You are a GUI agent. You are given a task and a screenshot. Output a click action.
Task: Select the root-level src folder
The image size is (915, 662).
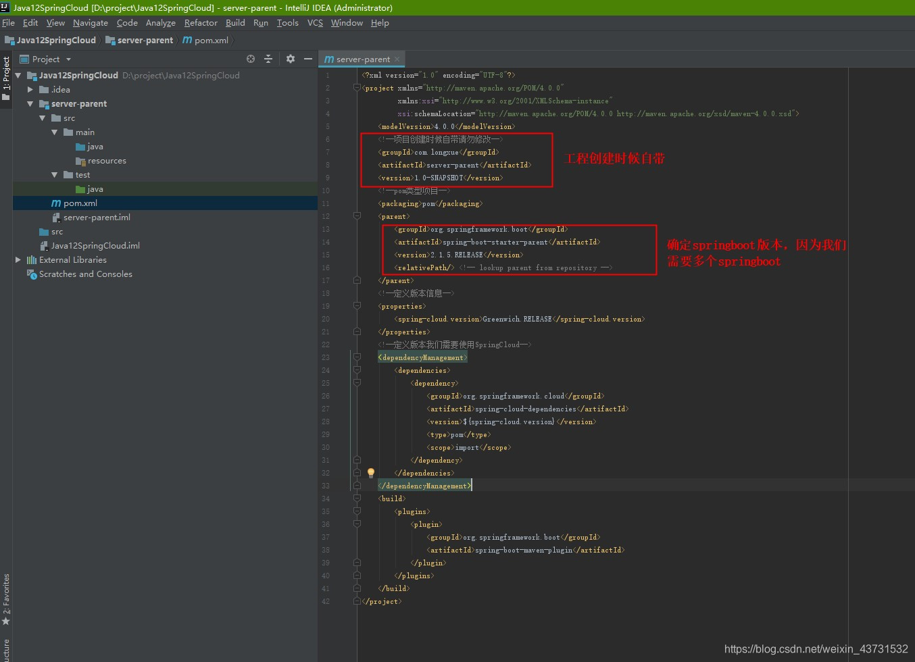click(x=57, y=232)
